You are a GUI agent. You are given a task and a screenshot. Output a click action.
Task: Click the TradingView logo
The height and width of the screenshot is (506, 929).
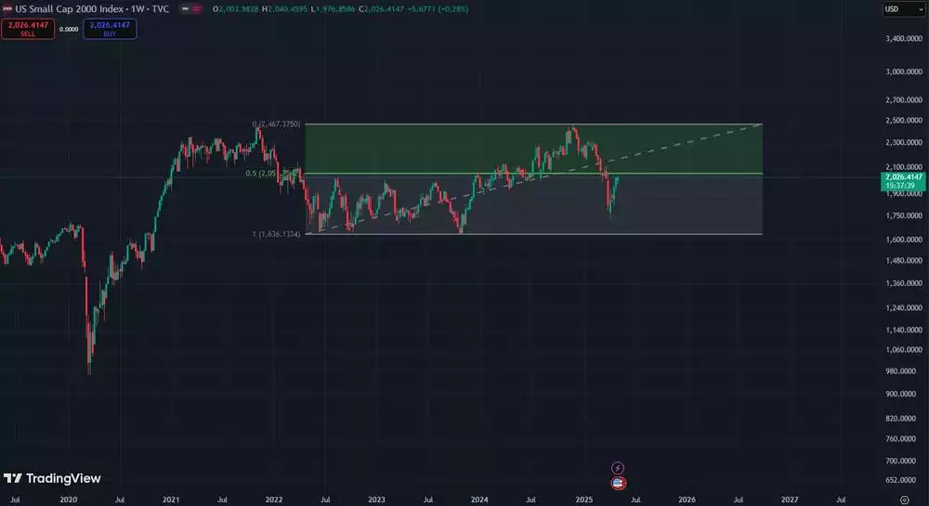coord(52,478)
